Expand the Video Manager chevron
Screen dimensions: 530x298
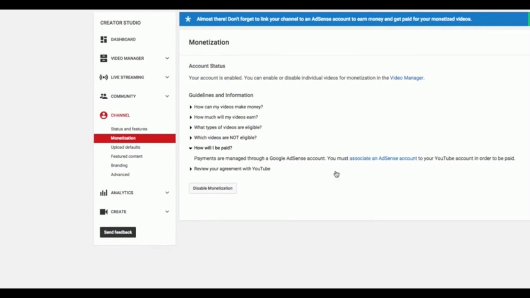click(x=167, y=58)
